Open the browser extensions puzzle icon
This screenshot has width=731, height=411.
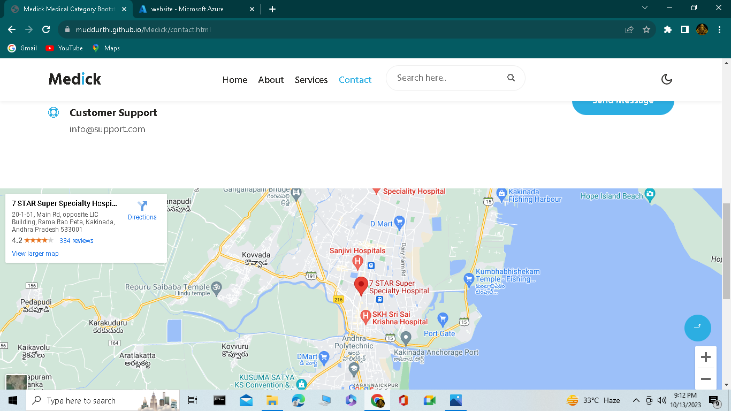point(667,29)
